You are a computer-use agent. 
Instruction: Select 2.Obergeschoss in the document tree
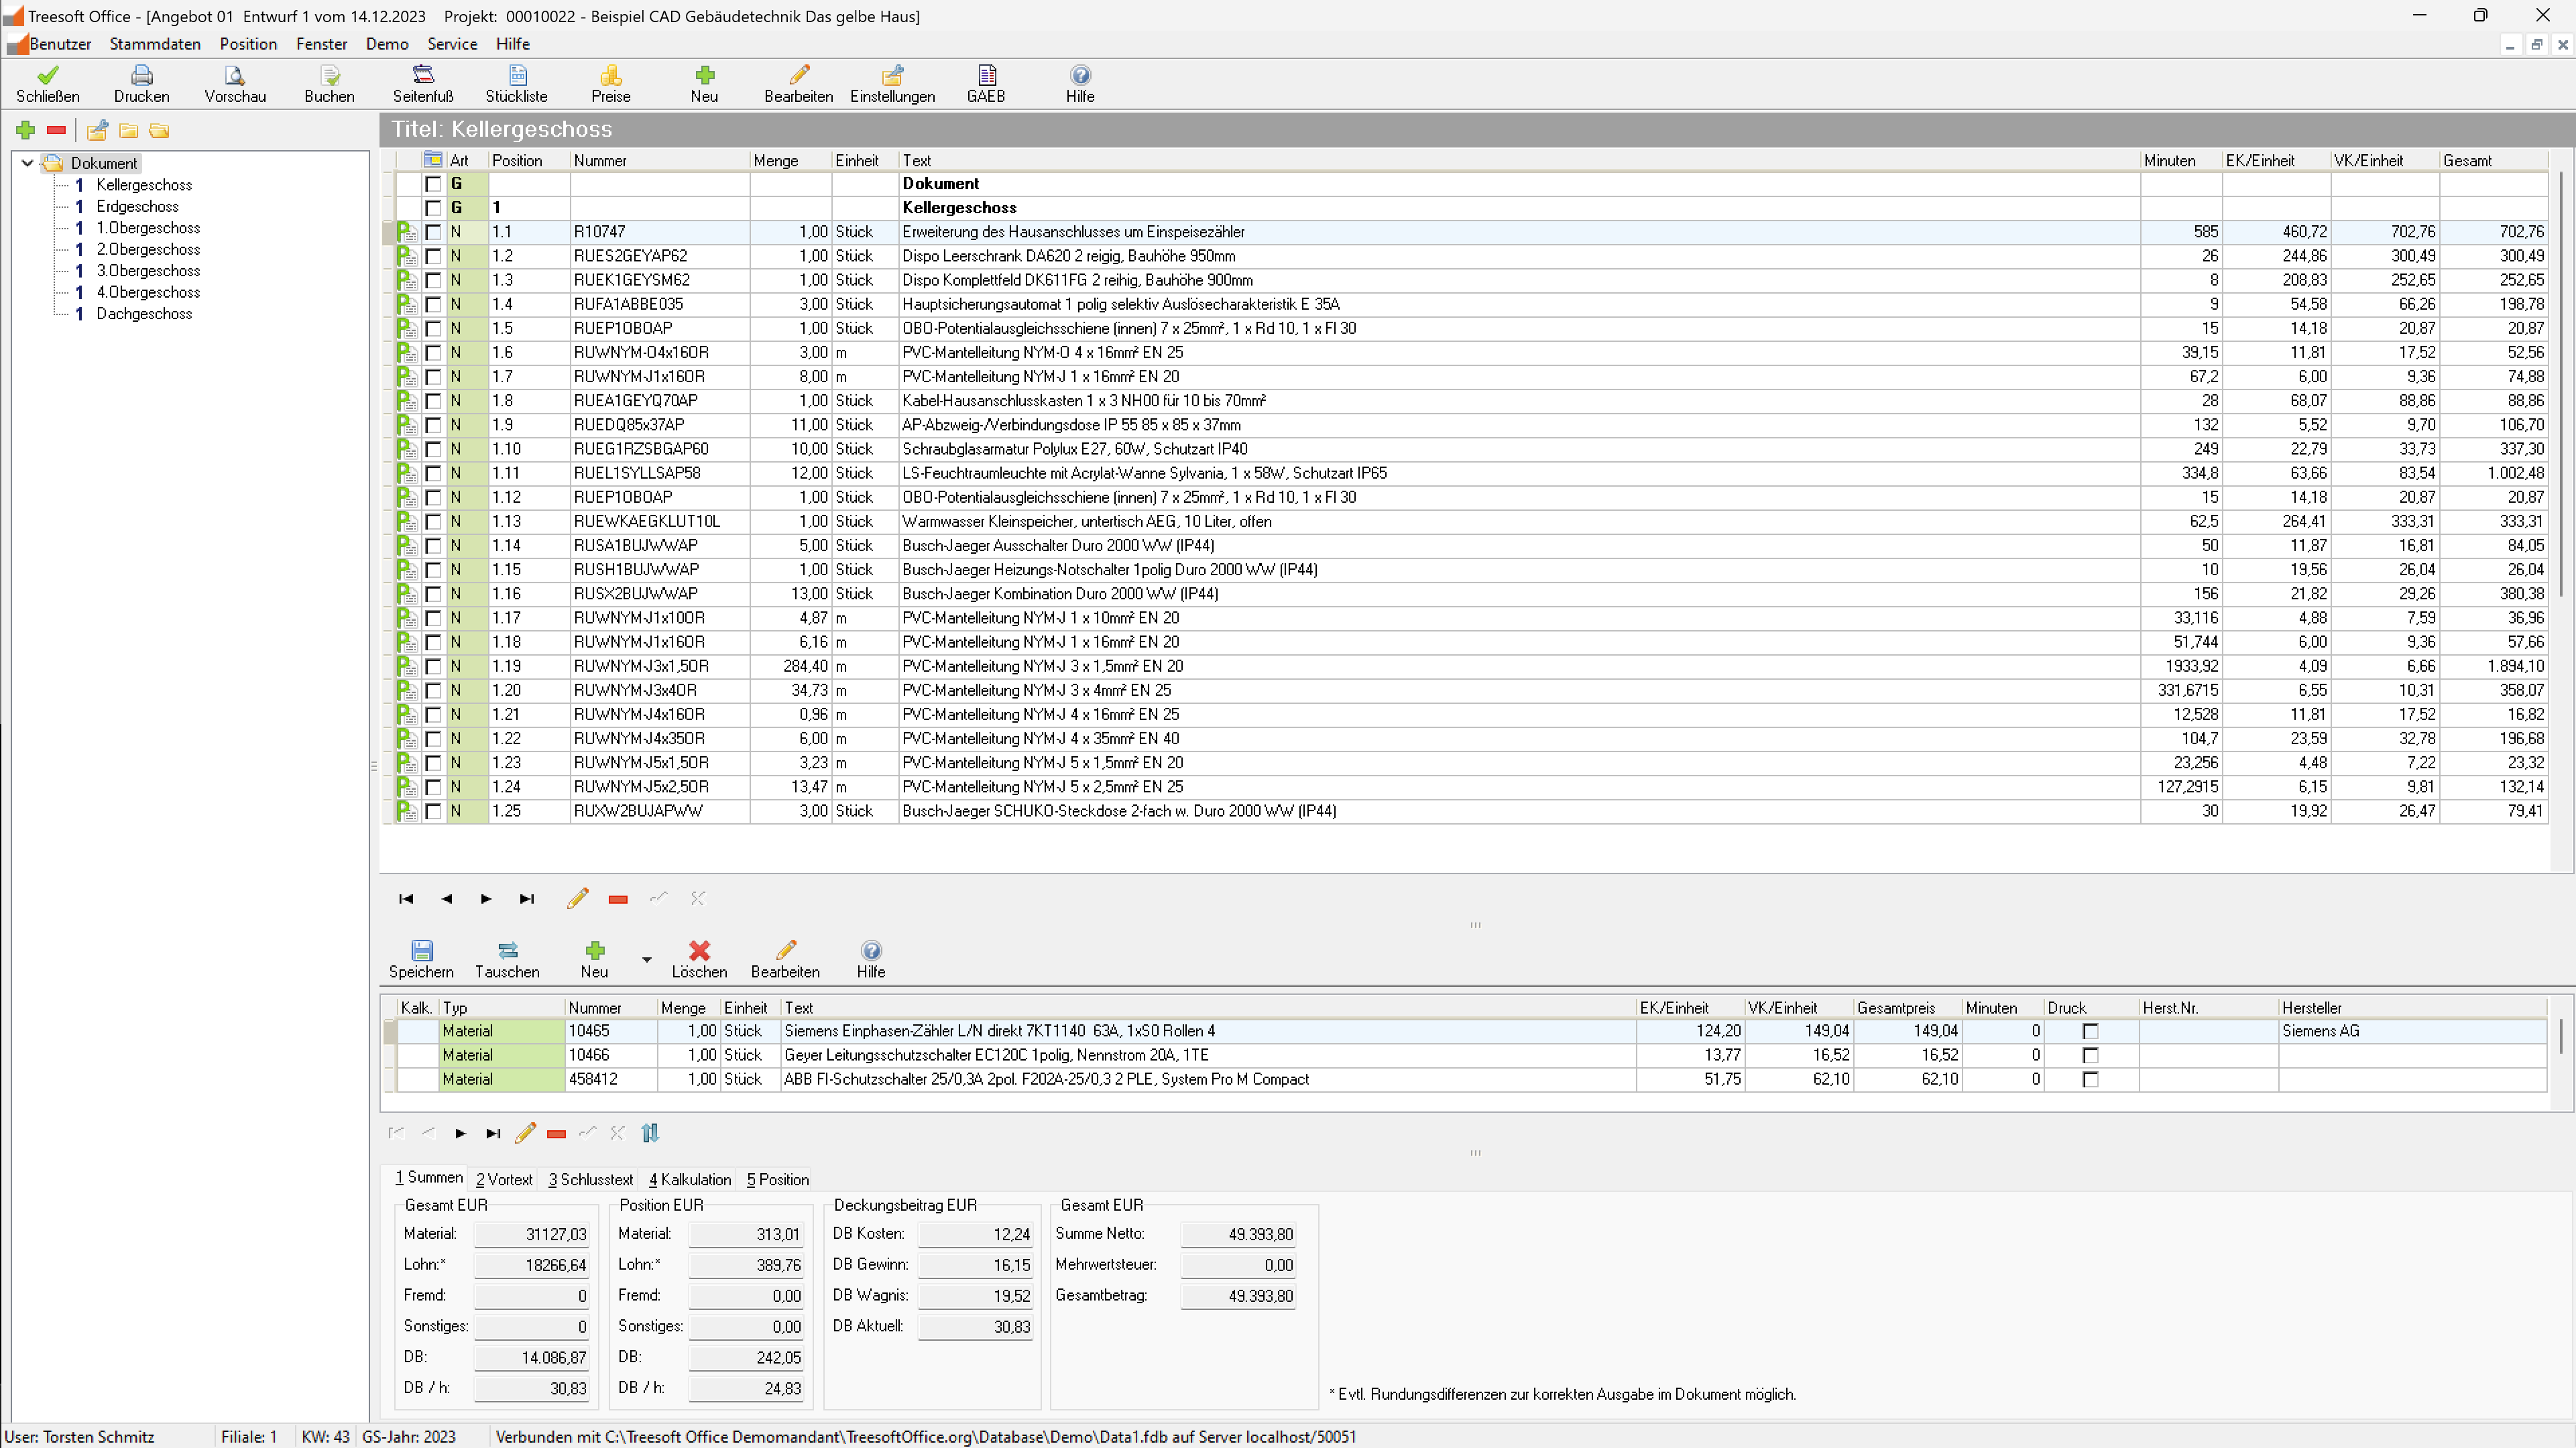coord(148,250)
